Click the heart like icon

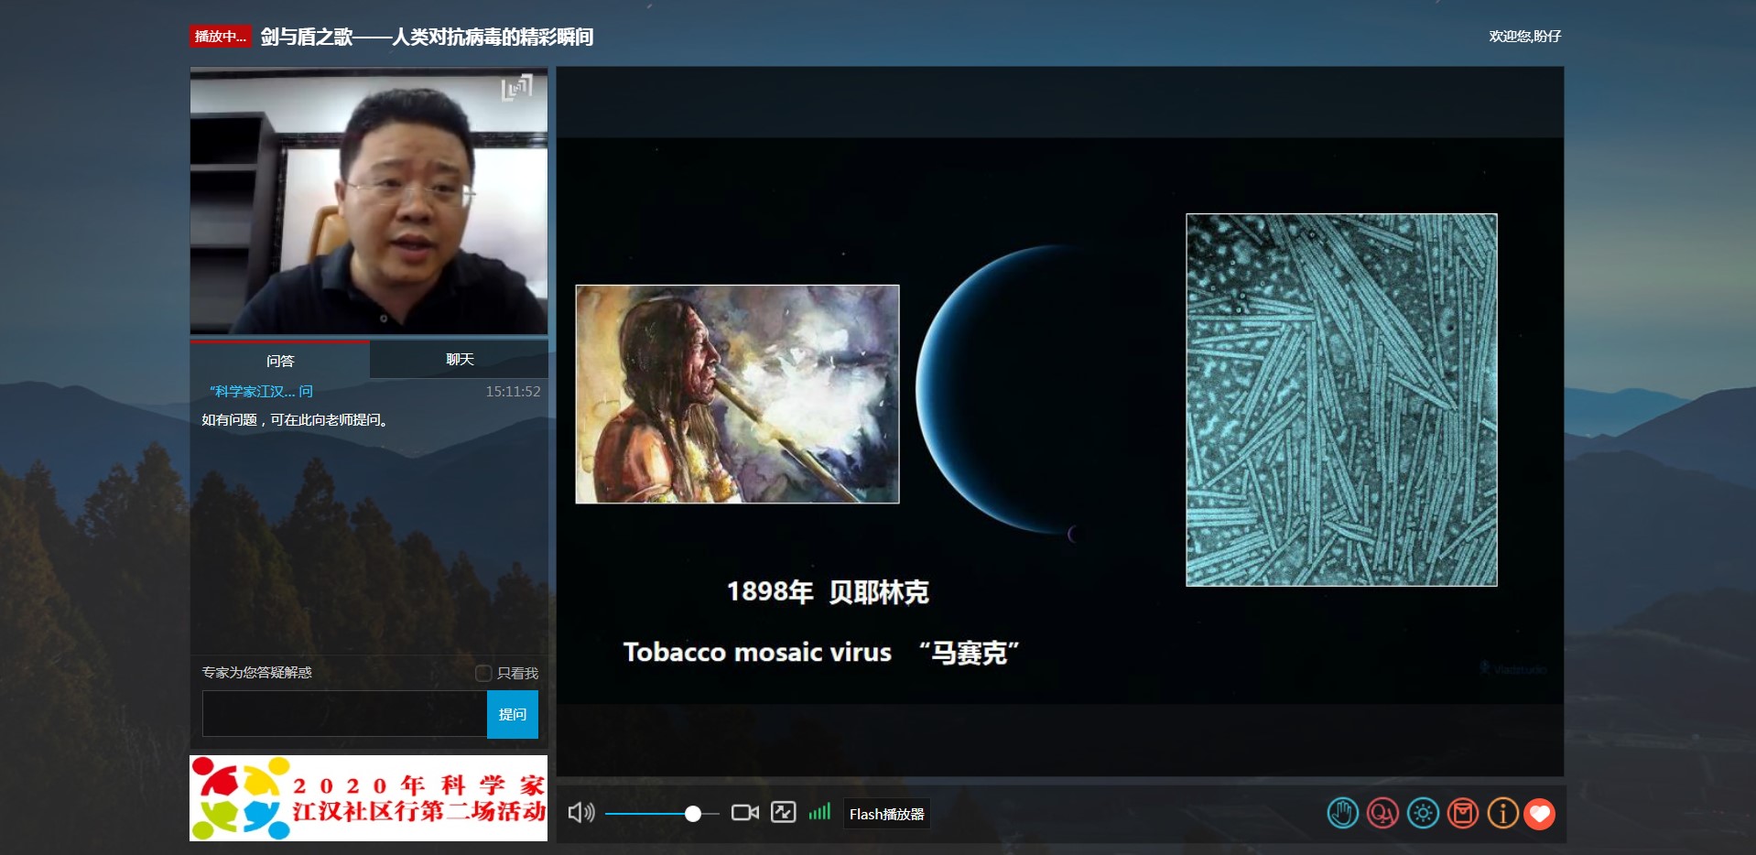click(x=1540, y=813)
